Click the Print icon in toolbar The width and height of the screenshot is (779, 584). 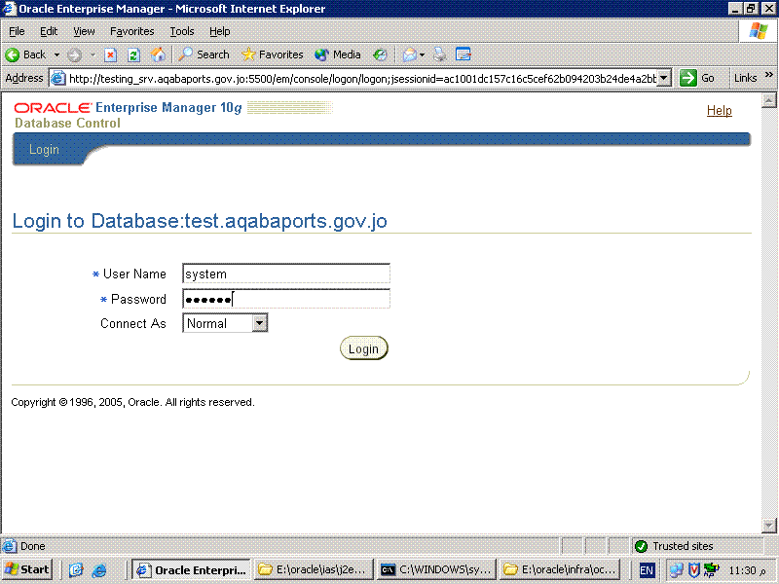tap(440, 55)
